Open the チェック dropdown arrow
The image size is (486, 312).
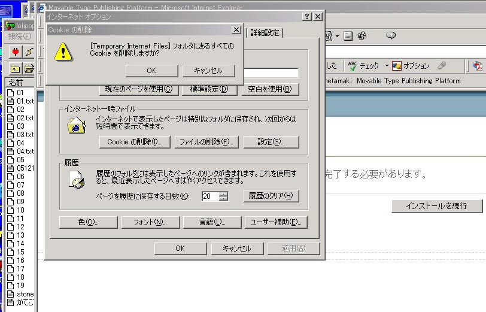[387, 66]
